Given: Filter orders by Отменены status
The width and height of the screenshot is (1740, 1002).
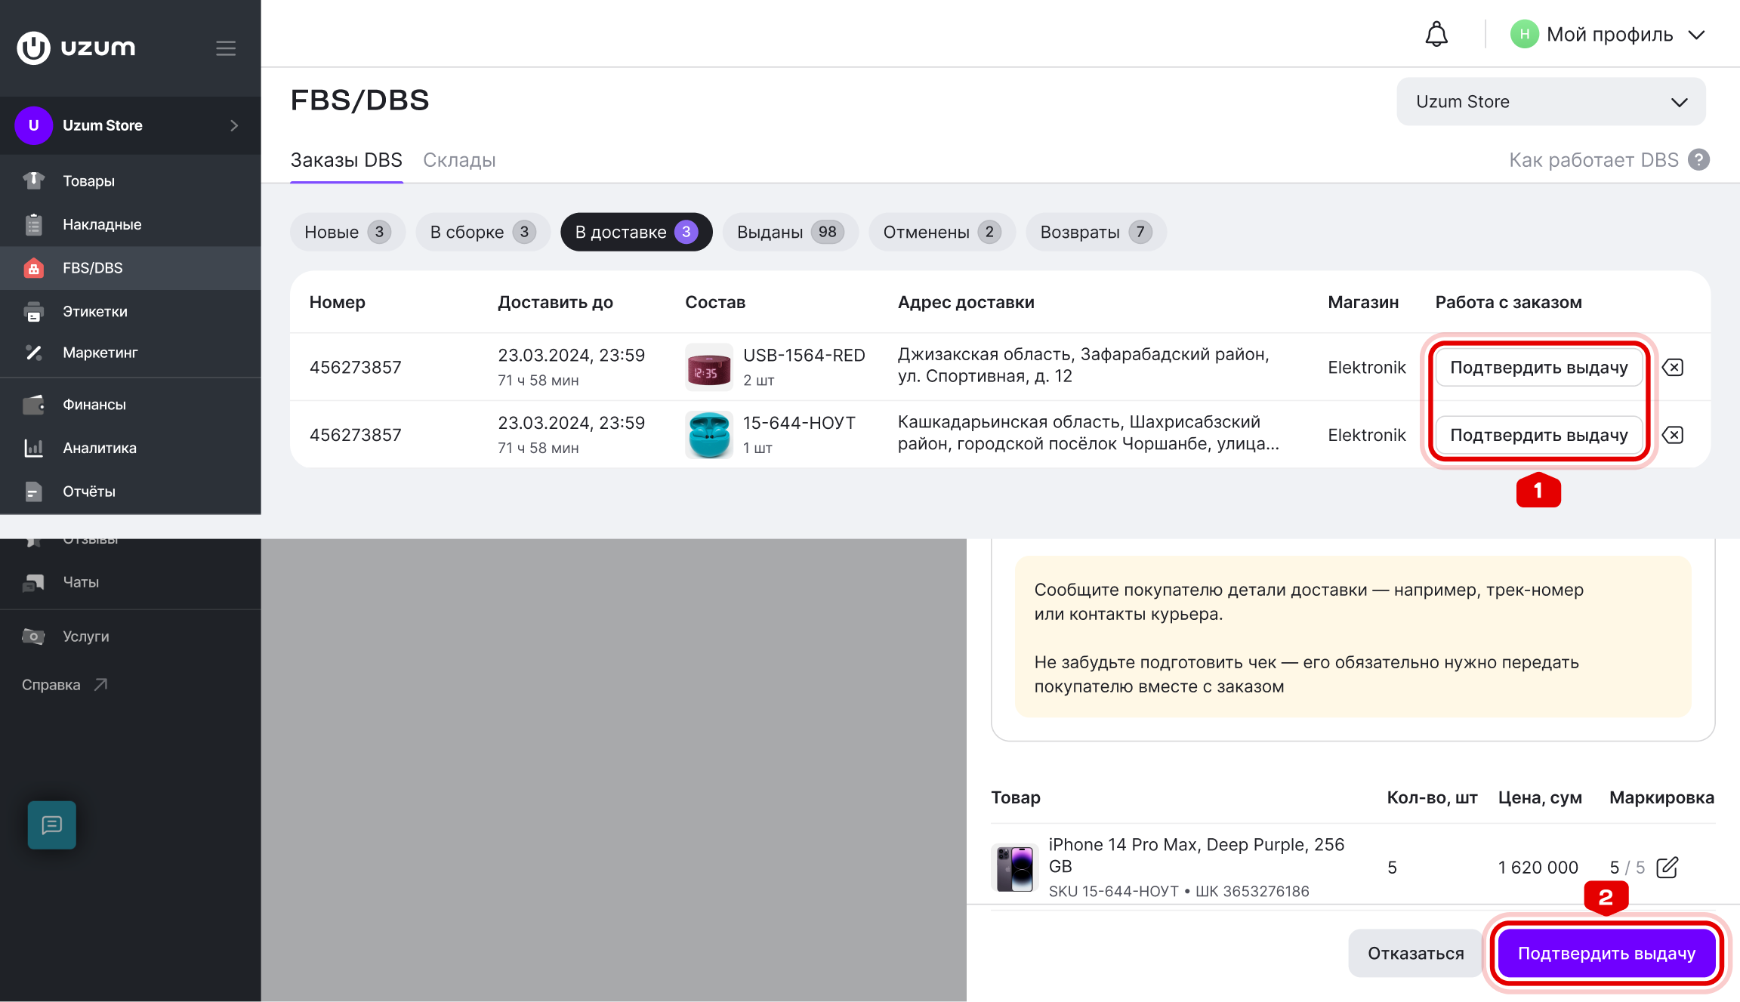Looking at the screenshot, I should click(x=942, y=232).
